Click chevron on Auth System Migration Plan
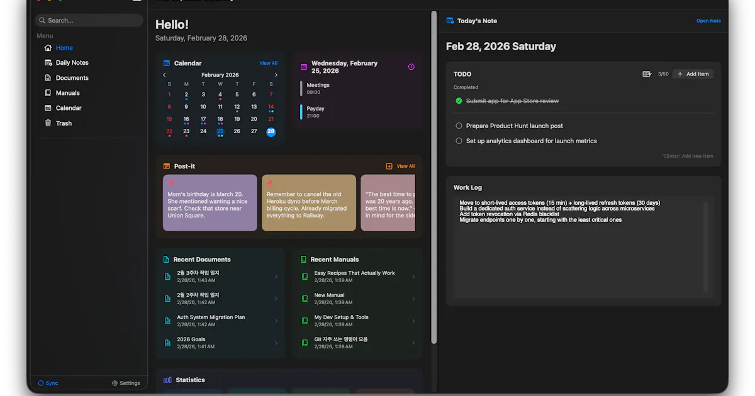 coord(276,321)
